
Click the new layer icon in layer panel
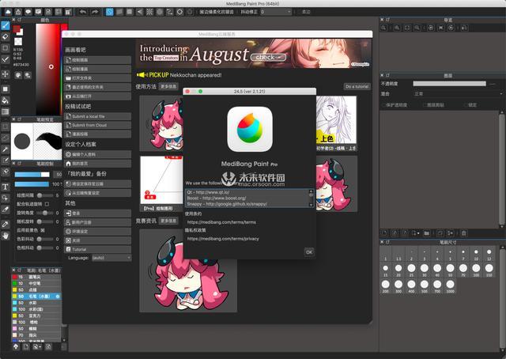pos(384,233)
